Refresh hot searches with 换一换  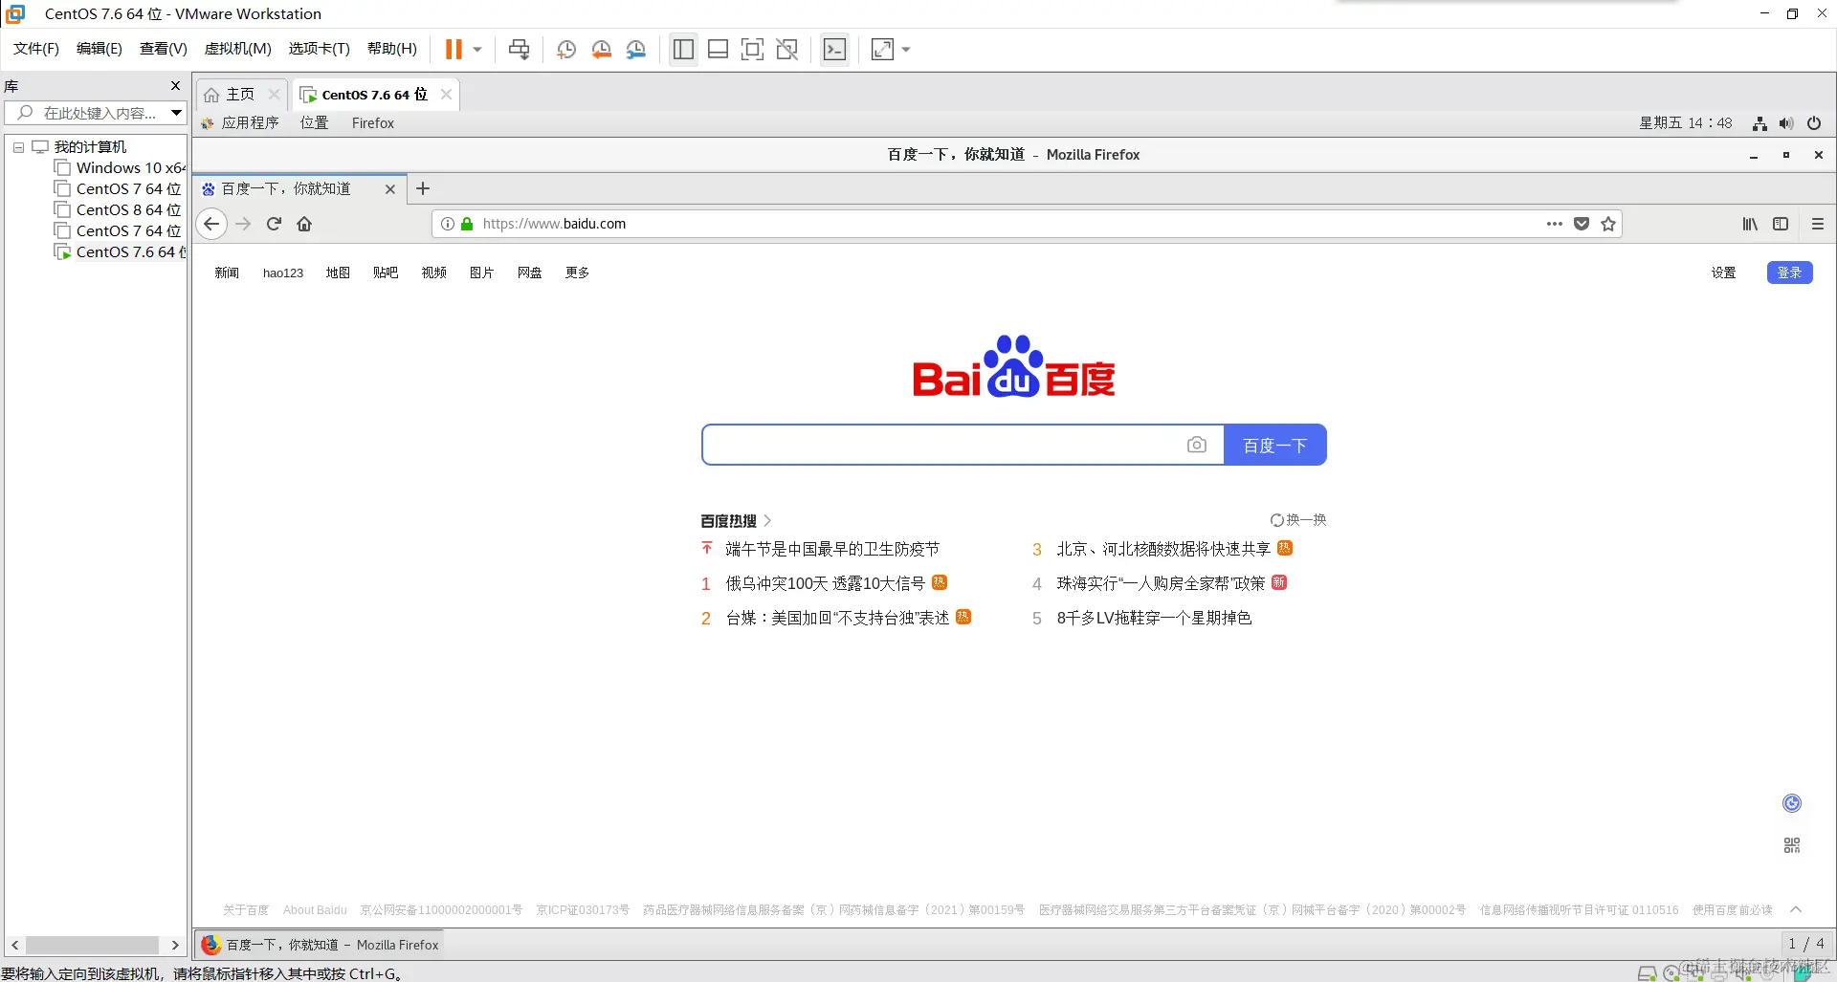pos(1298,520)
